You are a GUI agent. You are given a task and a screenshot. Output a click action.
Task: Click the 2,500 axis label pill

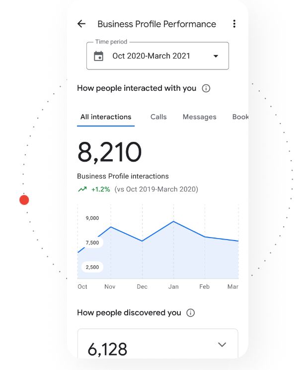coord(92,267)
